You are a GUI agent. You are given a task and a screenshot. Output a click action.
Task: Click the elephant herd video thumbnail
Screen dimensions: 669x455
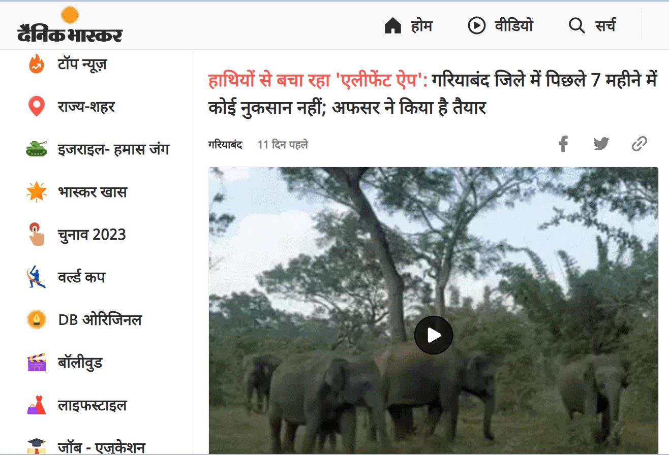(433, 311)
